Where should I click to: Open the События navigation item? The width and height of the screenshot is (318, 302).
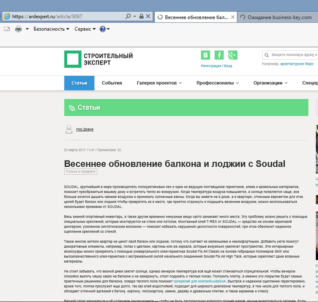(112, 83)
